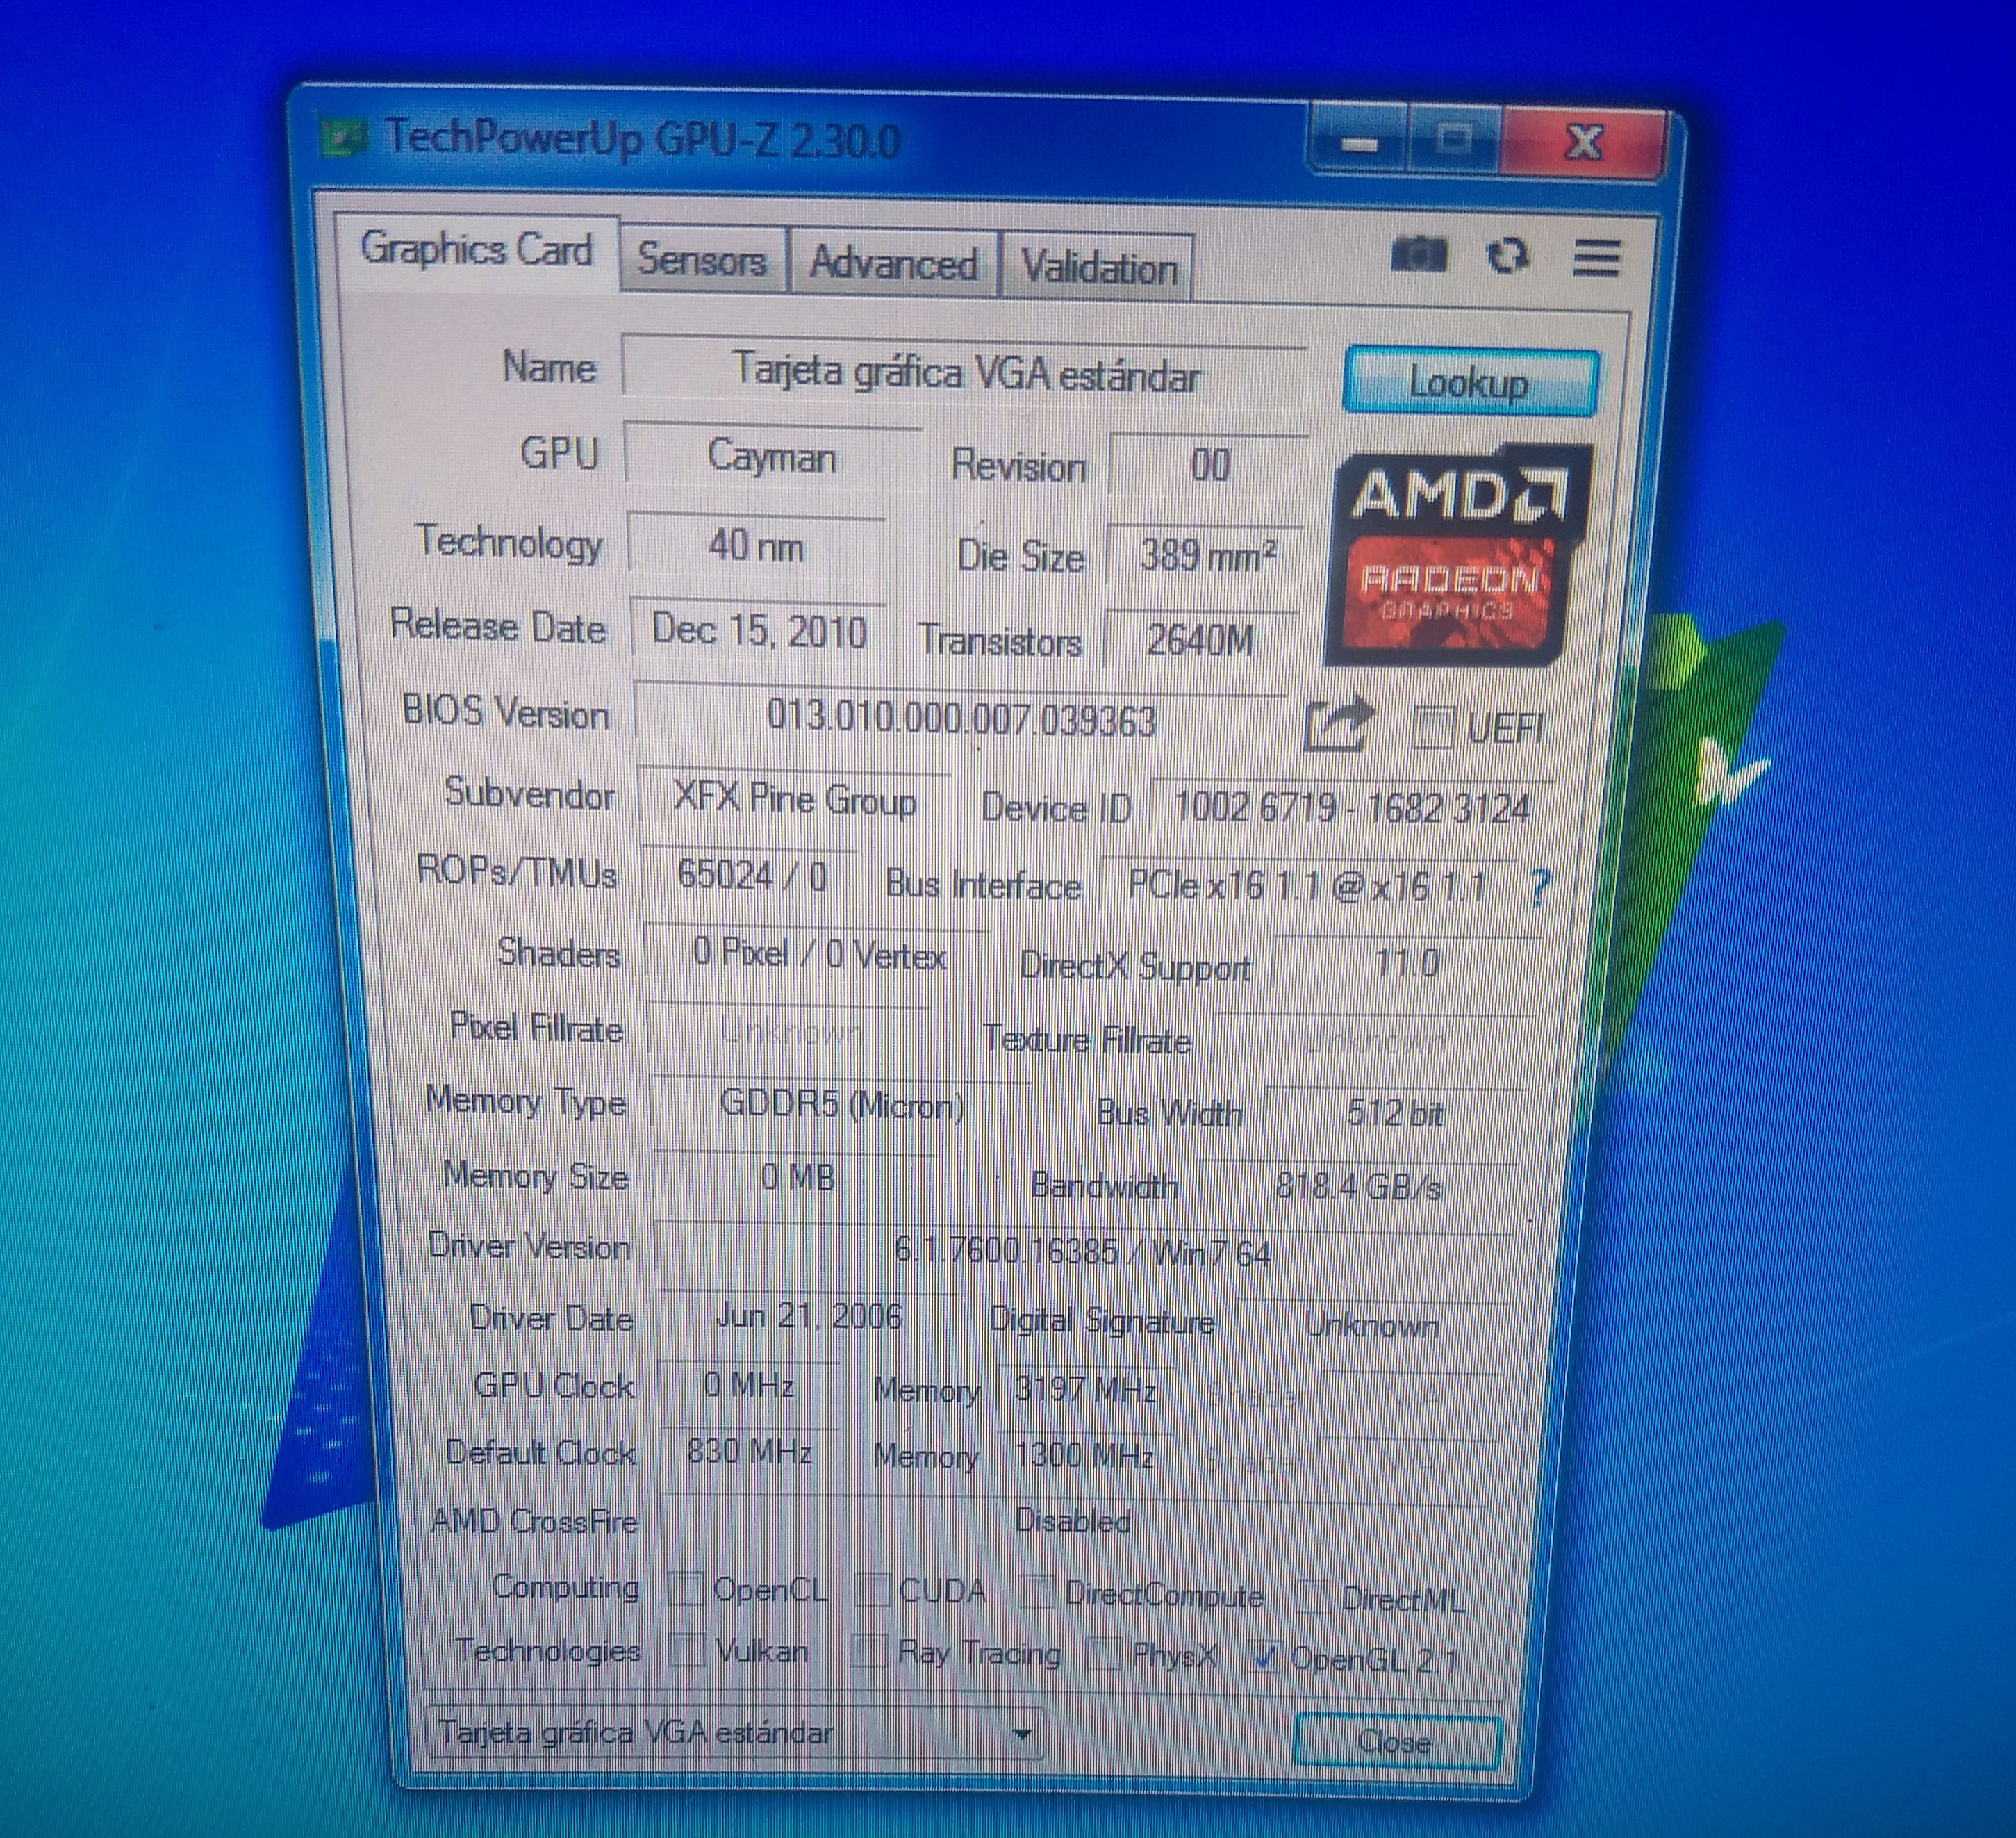This screenshot has height=1838, width=2016.
Task: Toggle the PhysX checkbox
Action: [x=1104, y=1654]
